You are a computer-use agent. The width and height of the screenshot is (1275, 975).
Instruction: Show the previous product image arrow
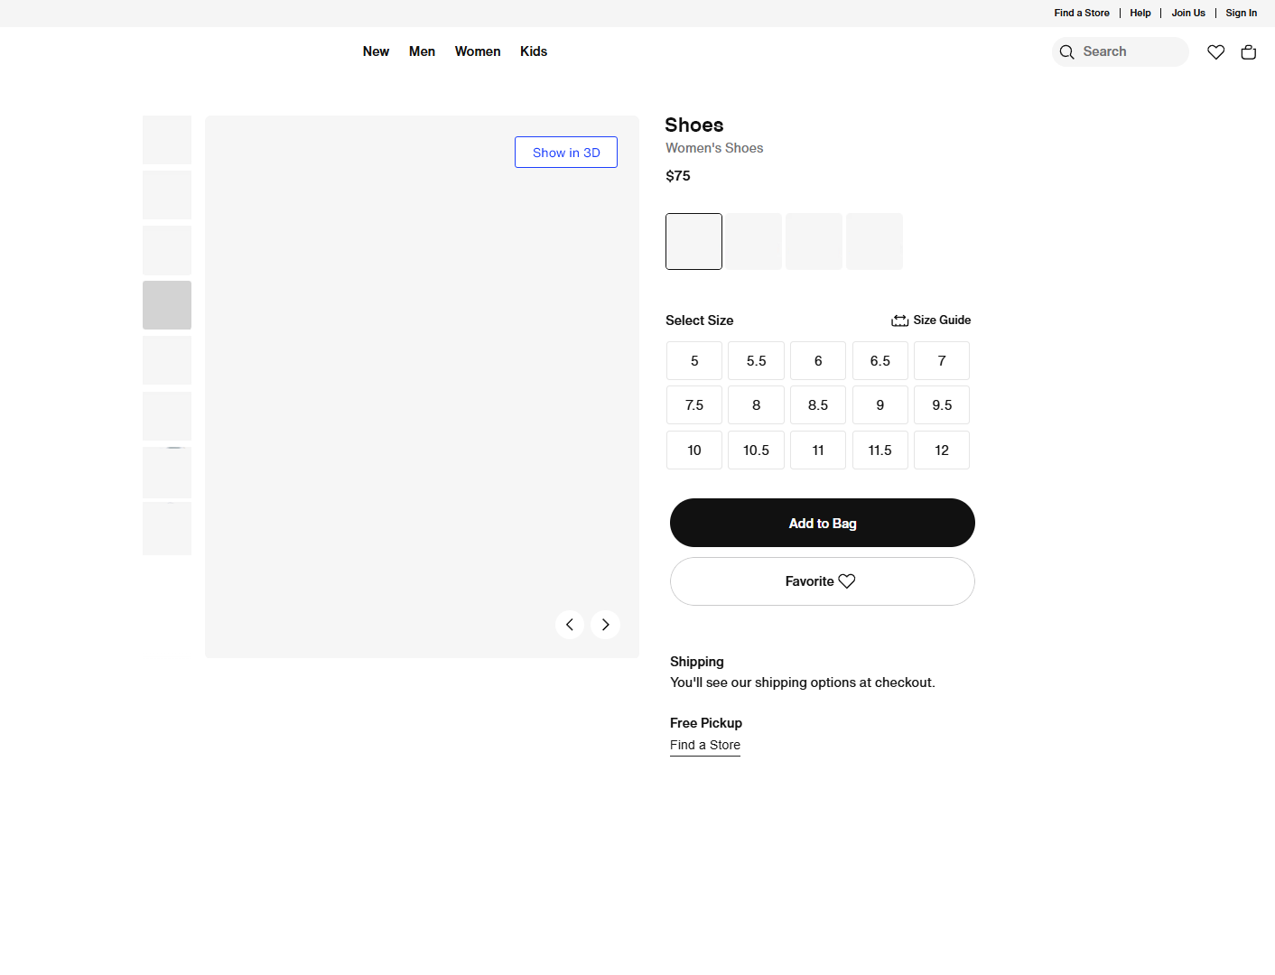pyautogui.click(x=570, y=624)
